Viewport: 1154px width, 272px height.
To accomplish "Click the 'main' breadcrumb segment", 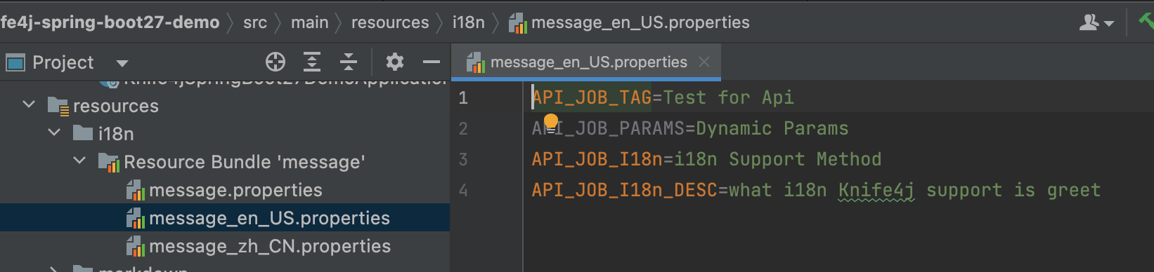I will point(310,22).
